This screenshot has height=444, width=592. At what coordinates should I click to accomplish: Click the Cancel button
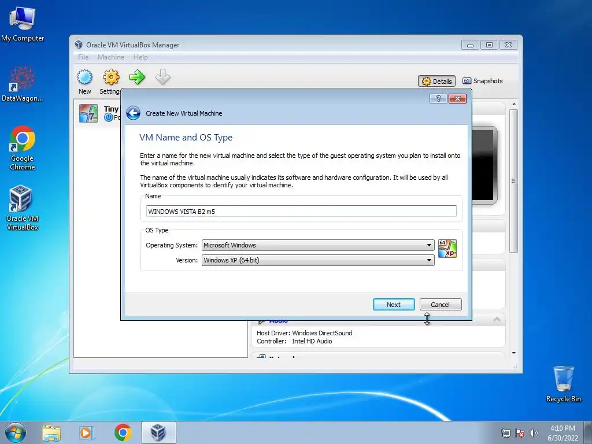(x=440, y=304)
